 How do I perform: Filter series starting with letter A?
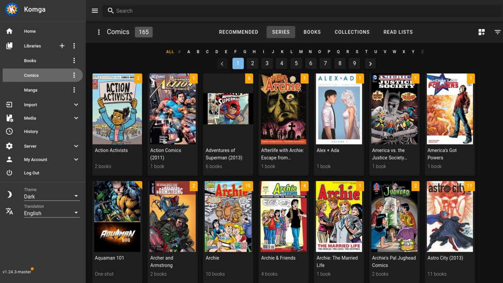click(189, 52)
